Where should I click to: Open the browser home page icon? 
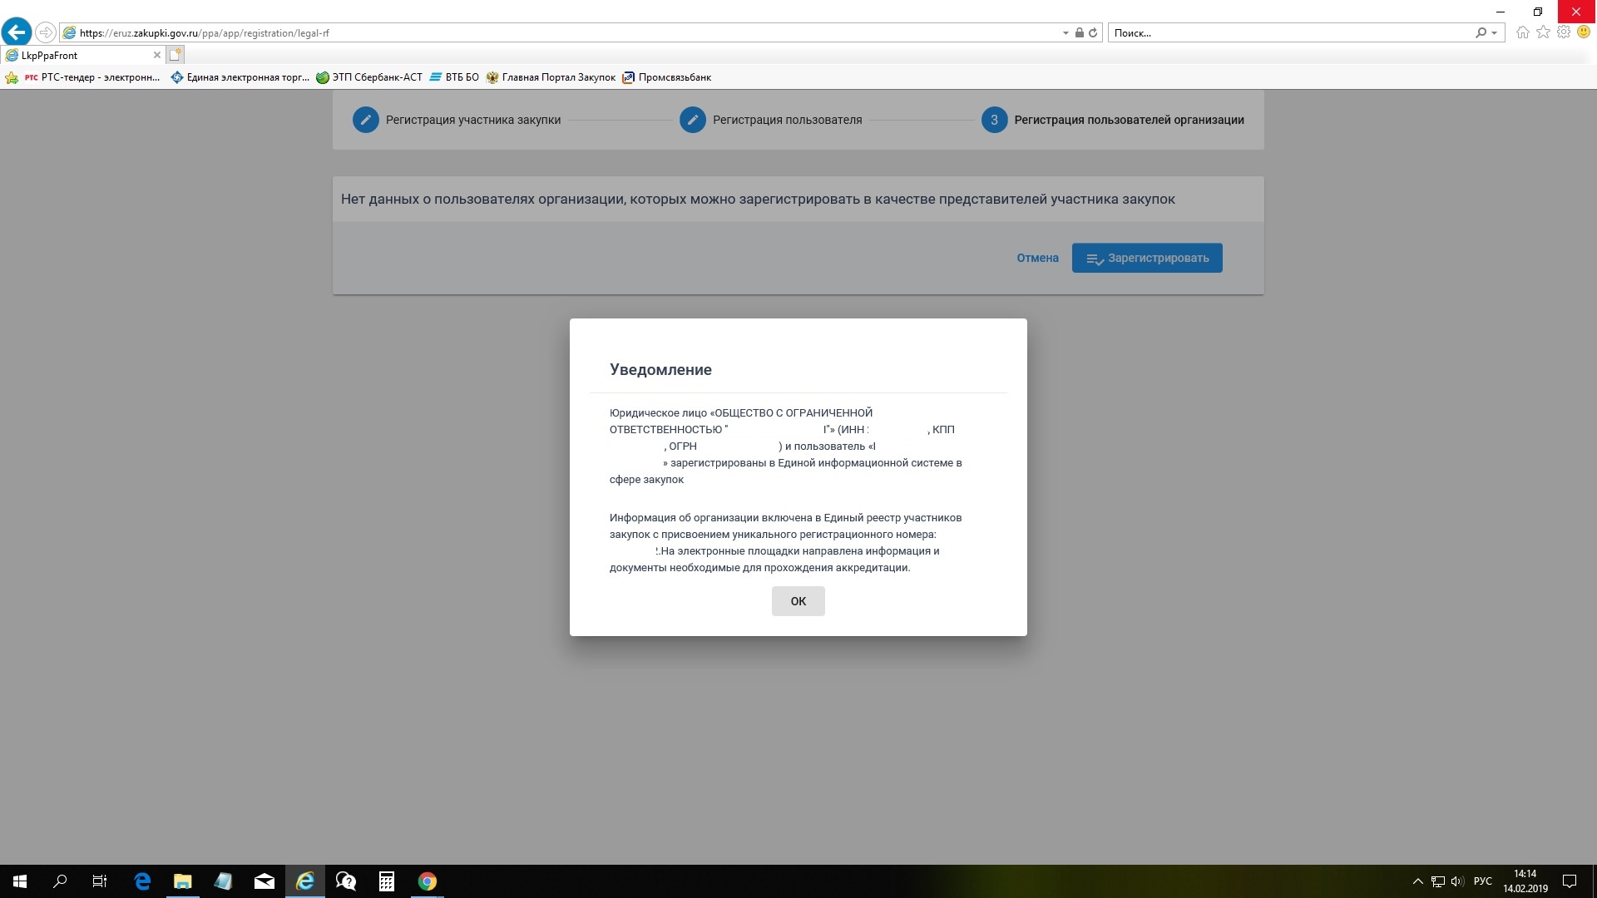(1522, 32)
